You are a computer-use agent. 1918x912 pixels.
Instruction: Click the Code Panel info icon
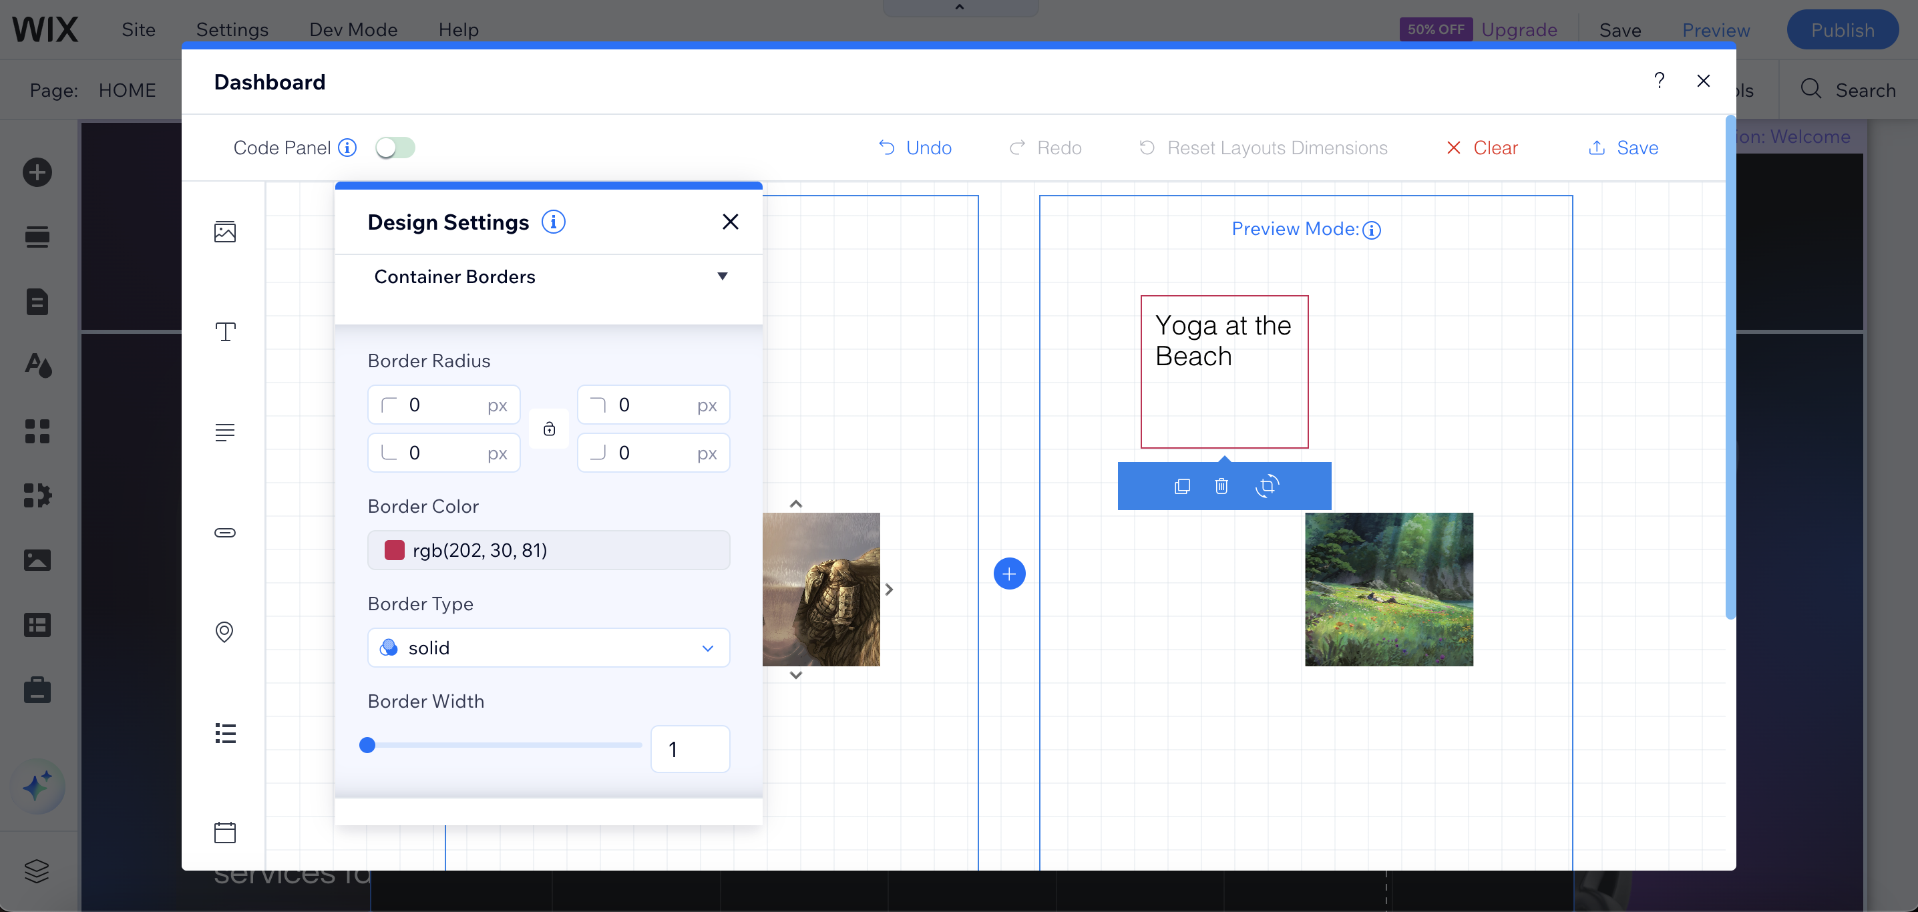pyautogui.click(x=347, y=148)
